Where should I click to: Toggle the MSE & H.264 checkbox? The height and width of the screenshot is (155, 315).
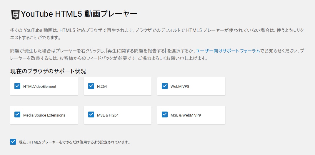point(91,115)
